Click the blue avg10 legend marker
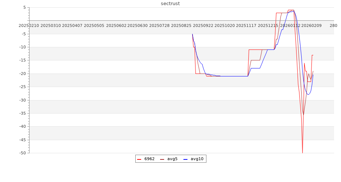The height and width of the screenshot is (182, 341). (x=185, y=159)
